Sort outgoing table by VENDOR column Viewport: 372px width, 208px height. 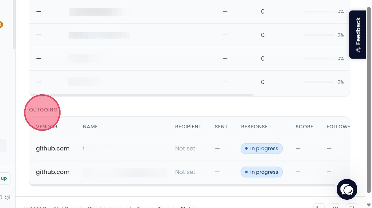[x=46, y=127]
